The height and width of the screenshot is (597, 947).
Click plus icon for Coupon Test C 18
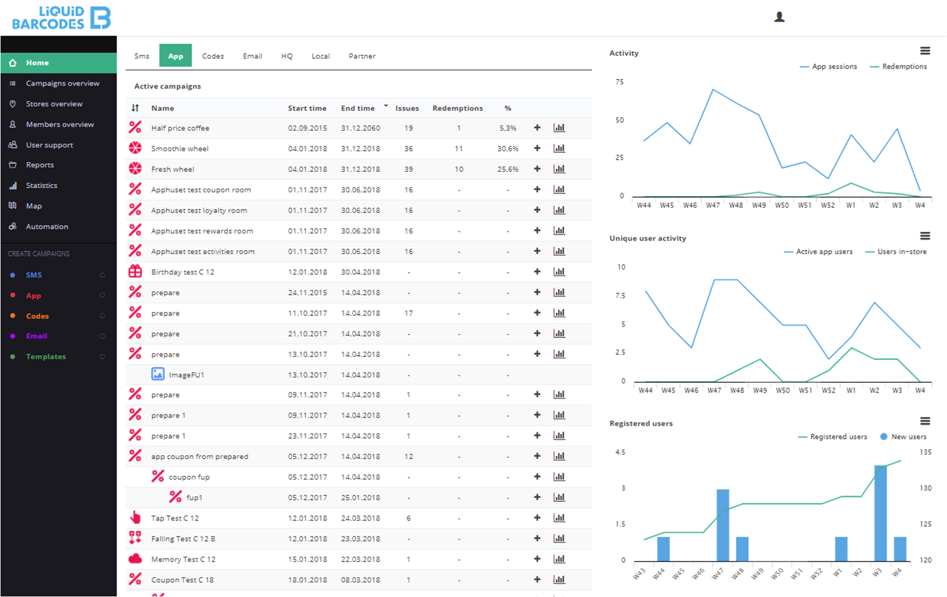point(537,580)
